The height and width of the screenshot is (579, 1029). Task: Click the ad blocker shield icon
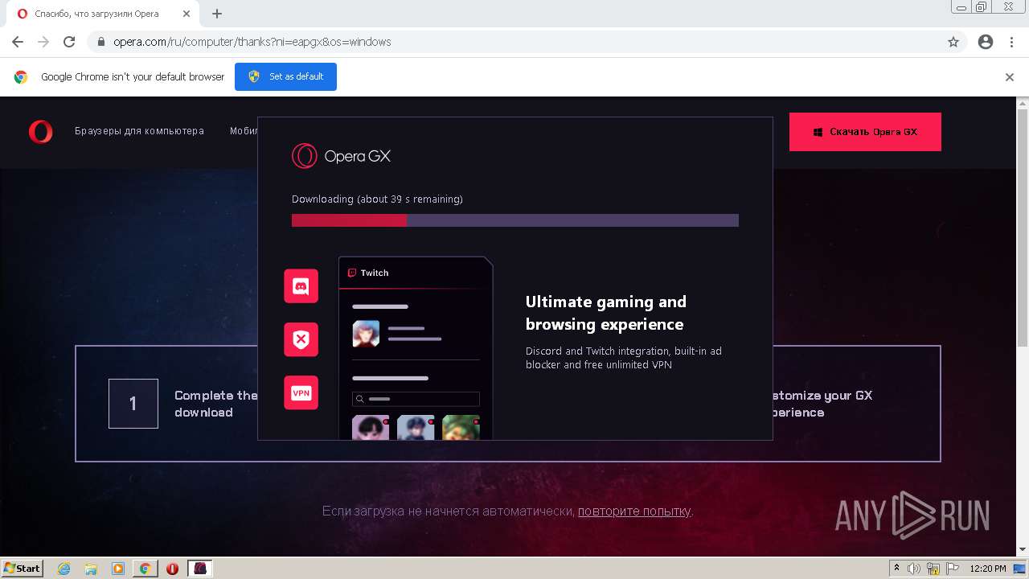[301, 339]
